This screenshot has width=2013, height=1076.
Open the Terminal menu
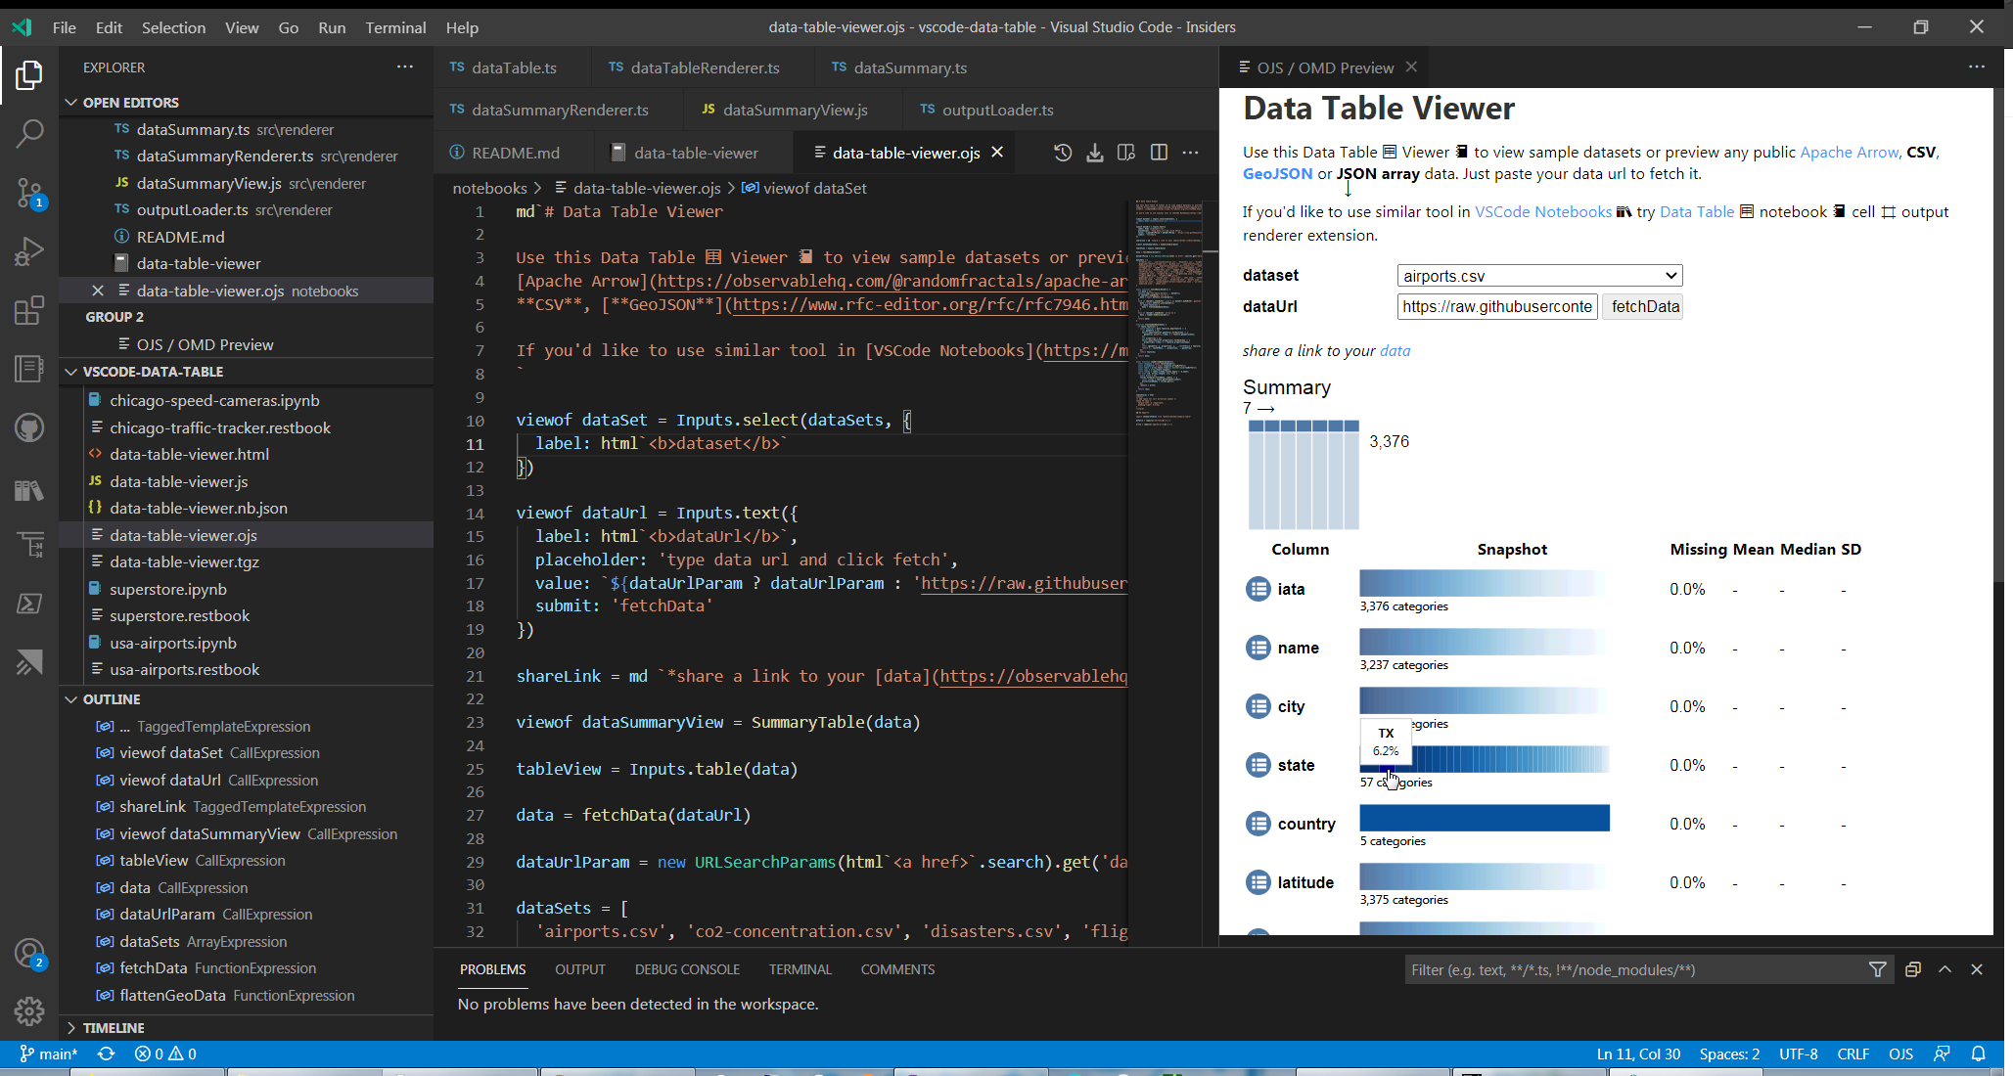[395, 27]
